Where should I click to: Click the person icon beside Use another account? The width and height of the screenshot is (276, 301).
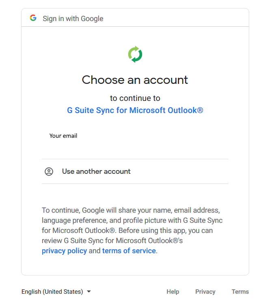[x=49, y=171]
